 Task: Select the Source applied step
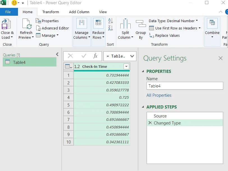tap(185, 116)
